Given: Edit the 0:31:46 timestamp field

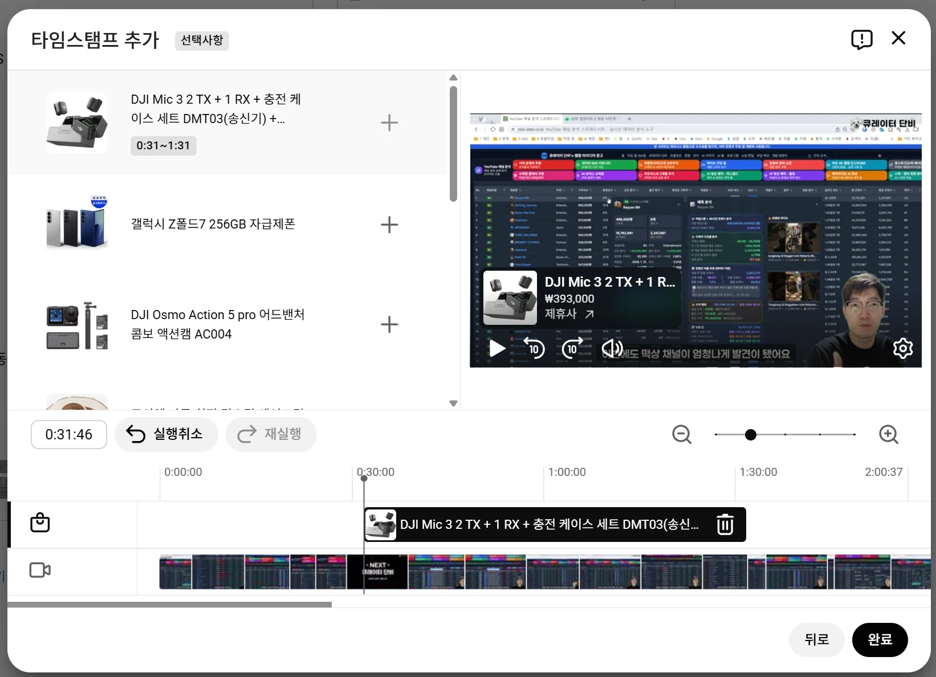Looking at the screenshot, I should pos(68,435).
